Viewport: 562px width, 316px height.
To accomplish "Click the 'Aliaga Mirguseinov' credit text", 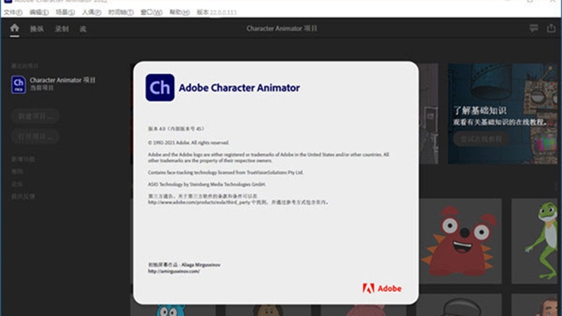I will tap(201, 264).
